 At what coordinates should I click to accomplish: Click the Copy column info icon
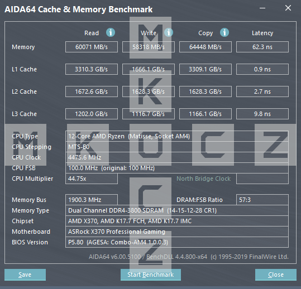224,32
